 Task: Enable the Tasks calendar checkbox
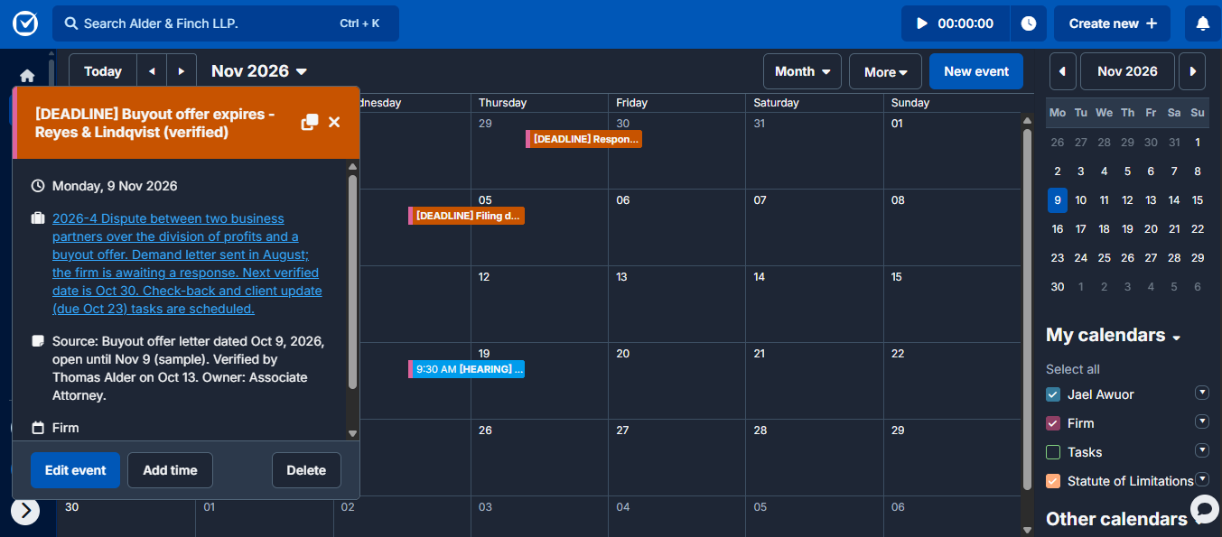[1053, 452]
